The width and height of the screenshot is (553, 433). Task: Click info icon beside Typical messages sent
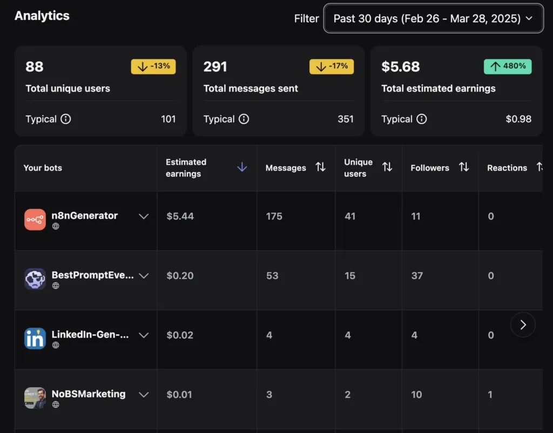[x=244, y=119]
